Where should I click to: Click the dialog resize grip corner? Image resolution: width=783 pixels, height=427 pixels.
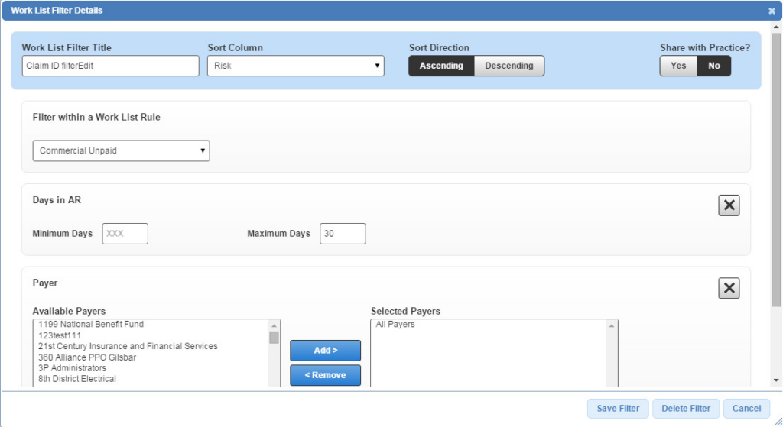(778, 422)
